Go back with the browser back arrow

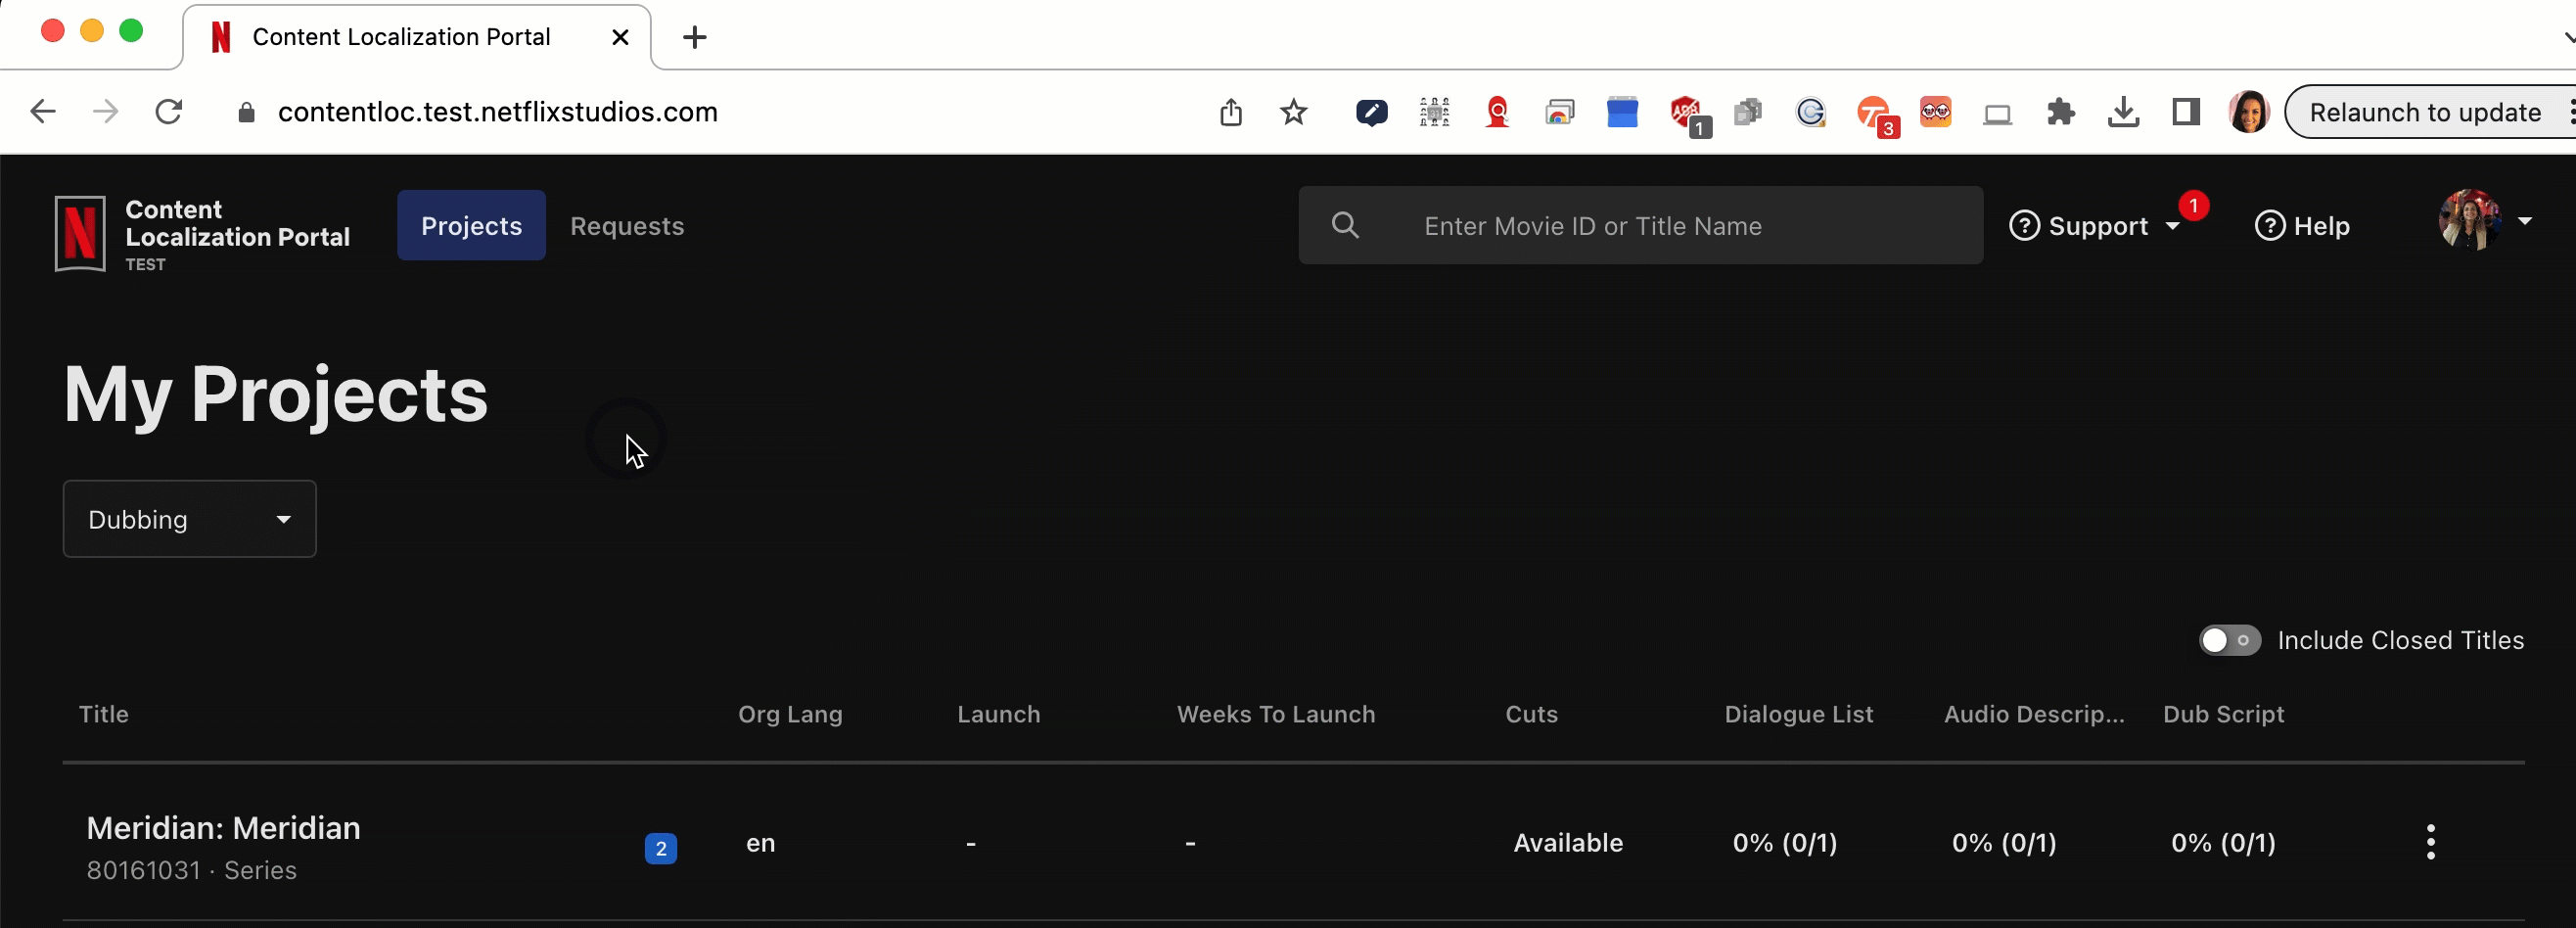pos(42,112)
